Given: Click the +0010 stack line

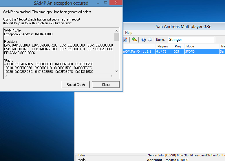Looking at the screenshot, I should tap(48, 68).
